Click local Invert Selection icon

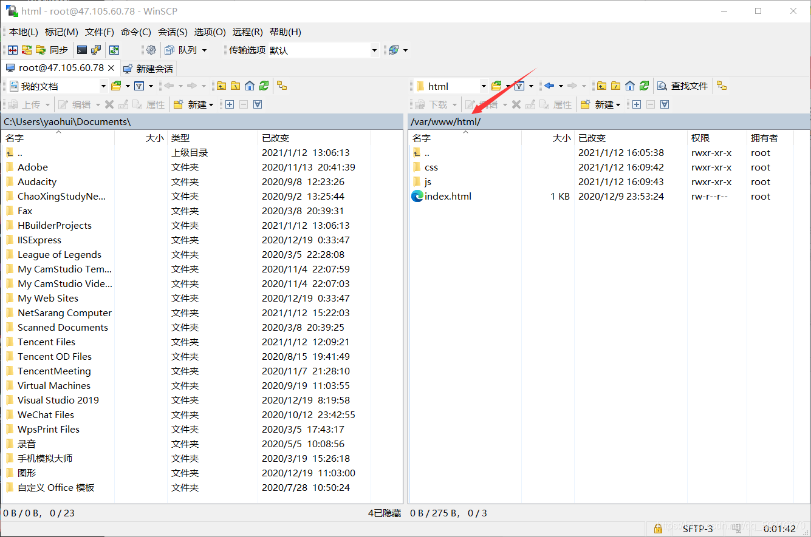[x=258, y=104]
